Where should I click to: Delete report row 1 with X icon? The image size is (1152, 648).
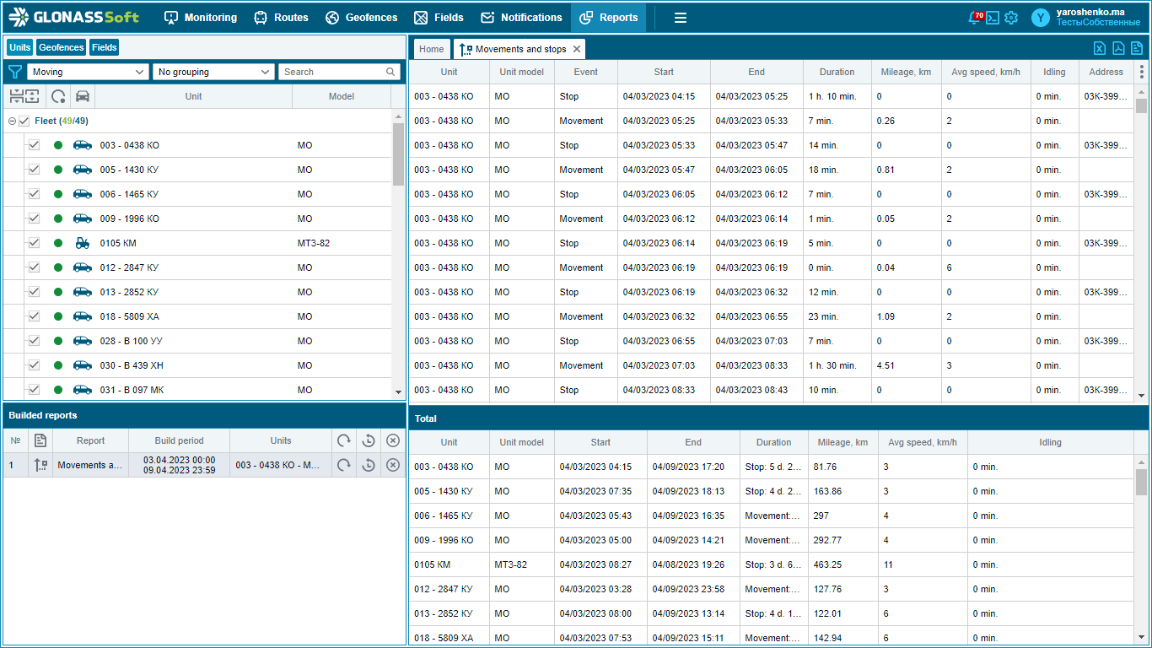click(392, 465)
